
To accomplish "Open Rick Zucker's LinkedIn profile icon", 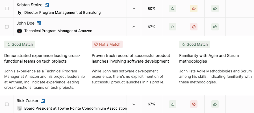I will click(x=43, y=101).
